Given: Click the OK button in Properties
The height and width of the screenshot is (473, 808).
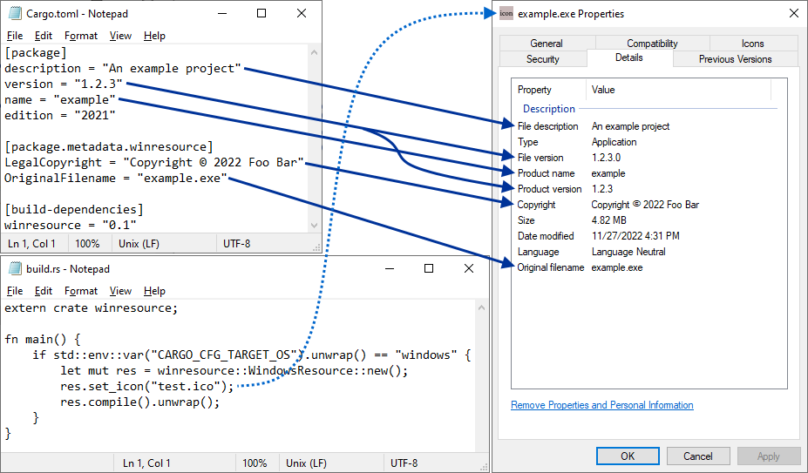Looking at the screenshot, I should 628,456.
